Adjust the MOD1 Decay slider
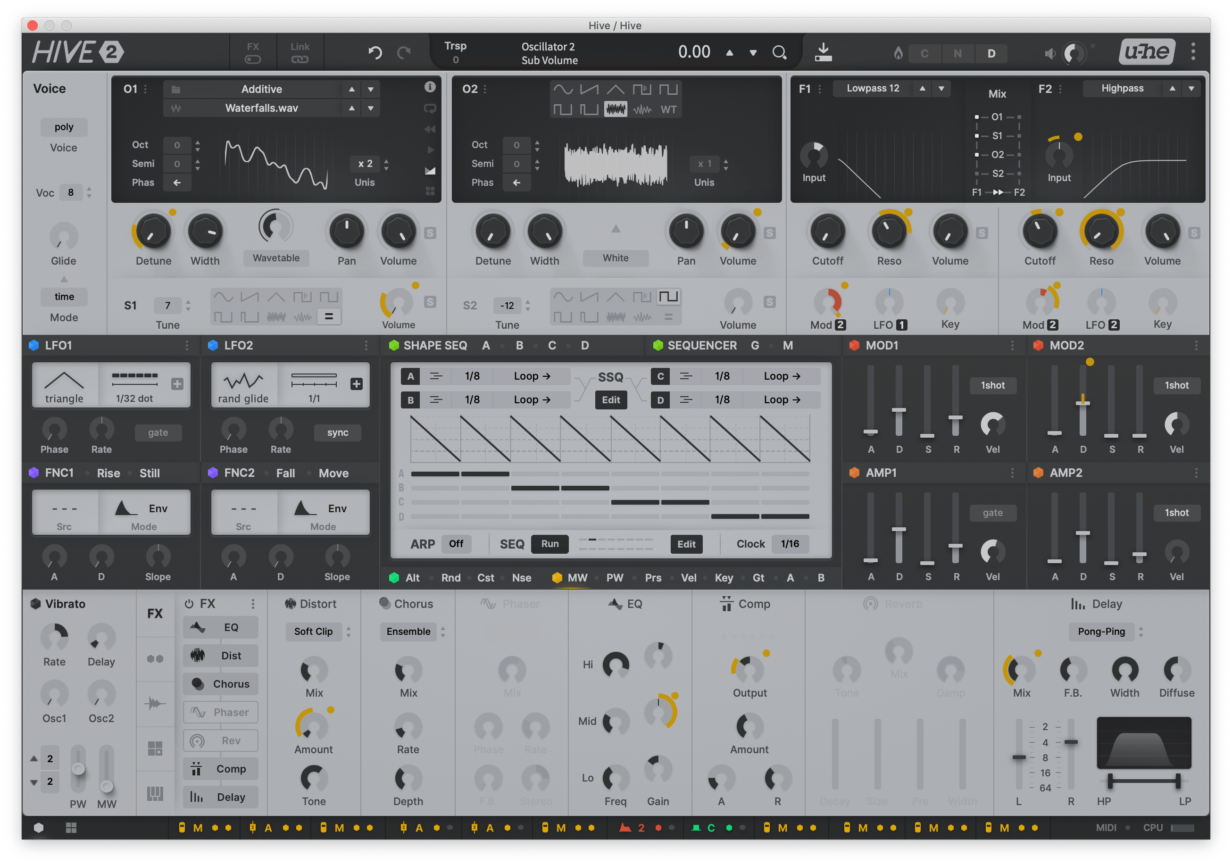Image resolution: width=1232 pixels, height=865 pixels. (899, 410)
